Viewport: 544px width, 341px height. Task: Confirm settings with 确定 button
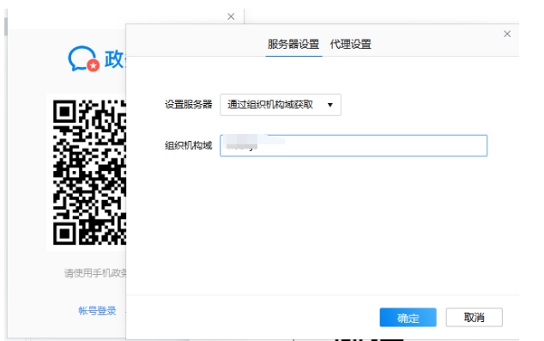[408, 318]
